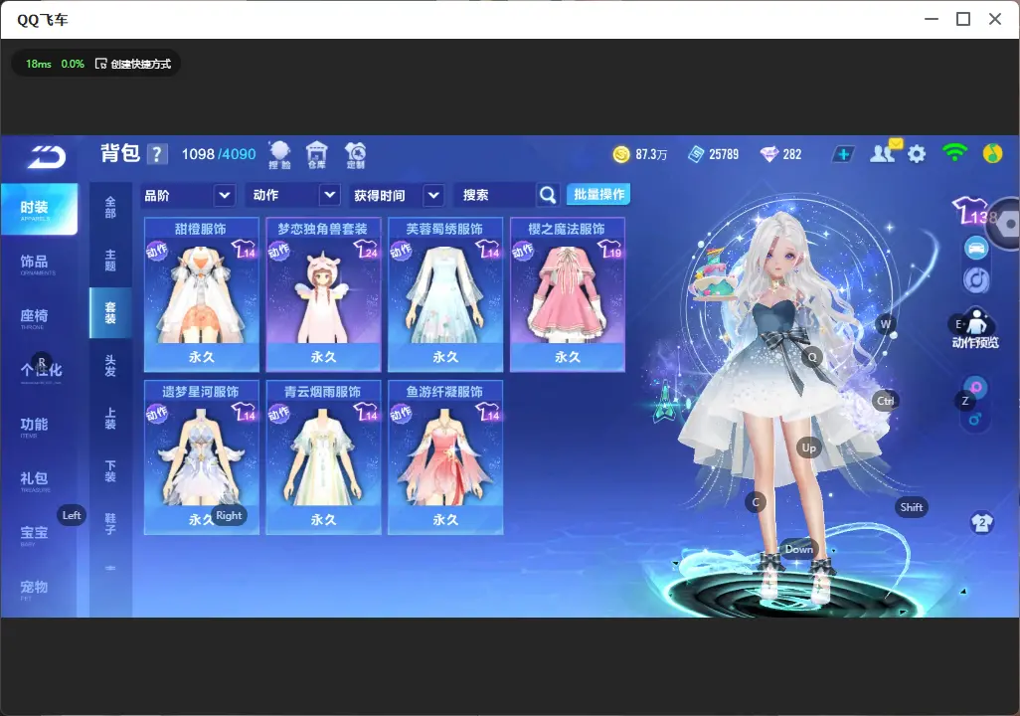Select the 青云烟雨服饰 outfit card
The height and width of the screenshot is (716, 1020).
coord(323,457)
